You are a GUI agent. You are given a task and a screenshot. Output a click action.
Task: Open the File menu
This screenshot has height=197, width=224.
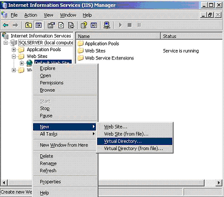click(14, 15)
